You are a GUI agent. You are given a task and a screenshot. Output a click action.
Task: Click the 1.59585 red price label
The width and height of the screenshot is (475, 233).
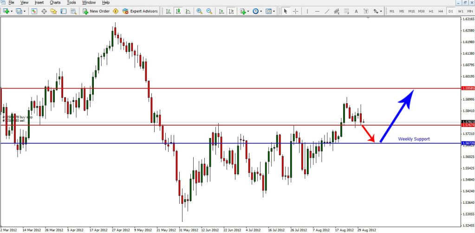coord(468,88)
